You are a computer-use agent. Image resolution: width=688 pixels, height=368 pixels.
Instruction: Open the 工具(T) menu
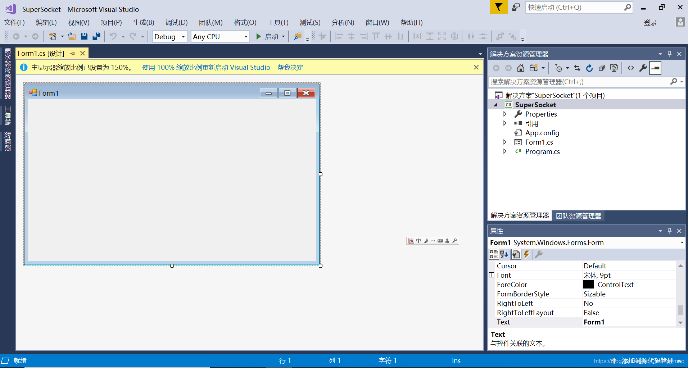[278, 22]
